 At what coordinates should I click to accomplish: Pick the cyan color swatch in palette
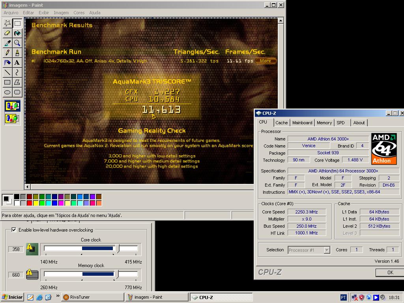49,203
